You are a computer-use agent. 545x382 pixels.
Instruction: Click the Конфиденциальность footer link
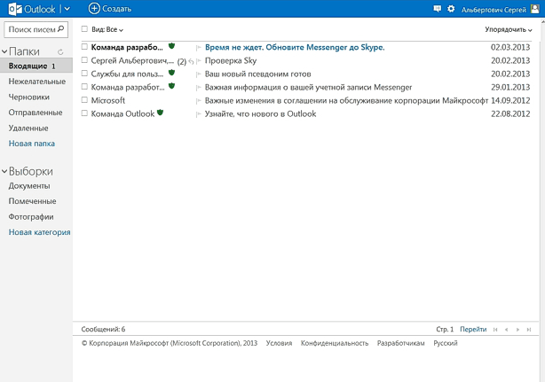[335, 343]
